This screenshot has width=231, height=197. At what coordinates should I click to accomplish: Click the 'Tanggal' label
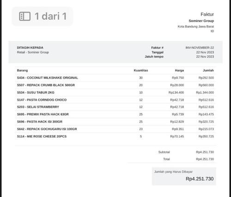[158, 52]
